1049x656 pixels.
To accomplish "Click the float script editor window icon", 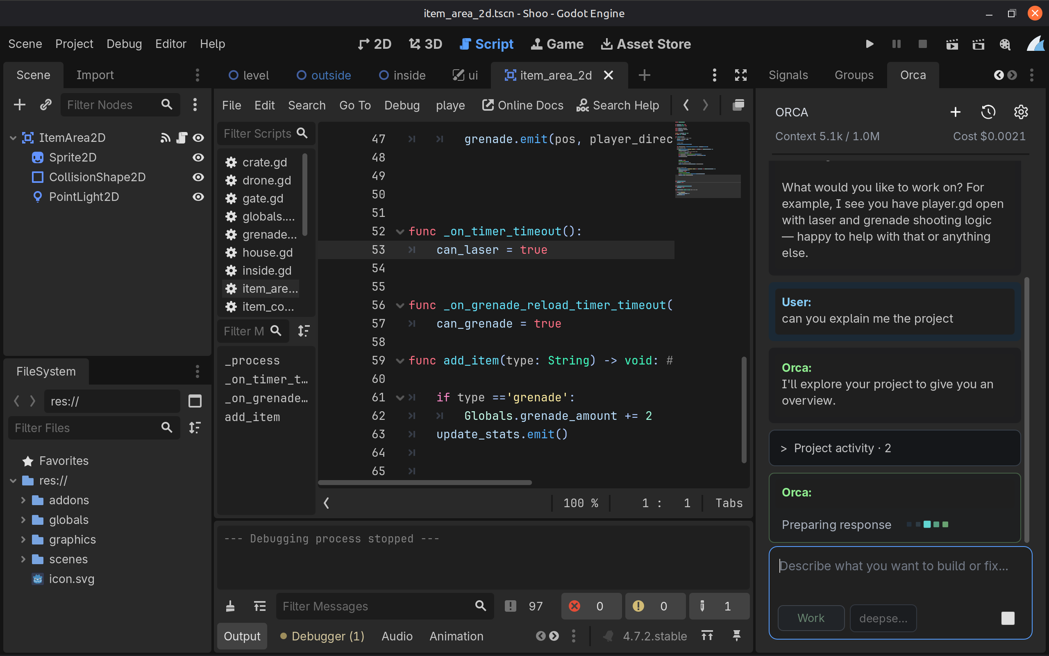I will coord(738,105).
